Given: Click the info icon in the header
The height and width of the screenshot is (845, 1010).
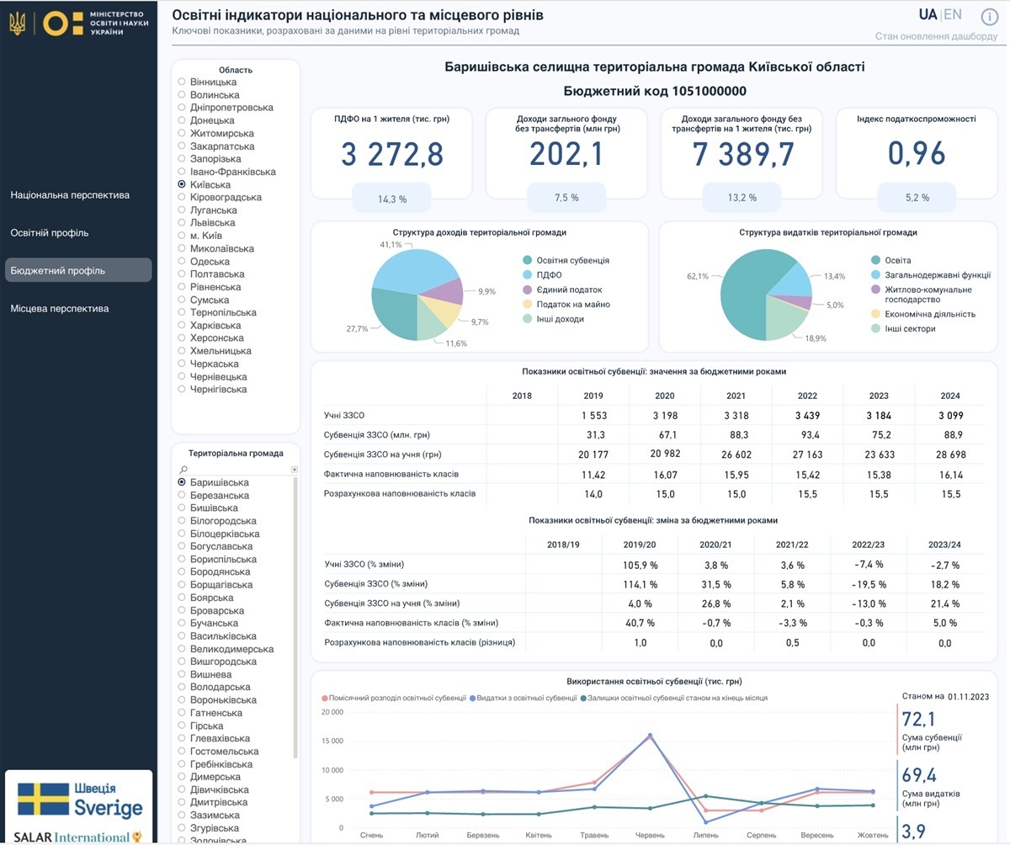Looking at the screenshot, I should click(990, 18).
